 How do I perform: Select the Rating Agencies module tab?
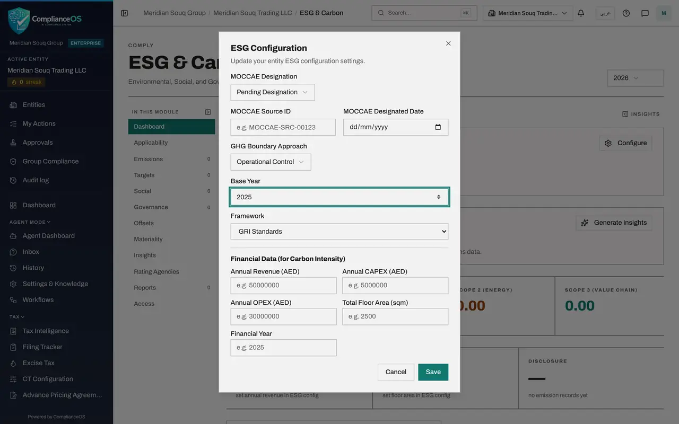click(171, 271)
